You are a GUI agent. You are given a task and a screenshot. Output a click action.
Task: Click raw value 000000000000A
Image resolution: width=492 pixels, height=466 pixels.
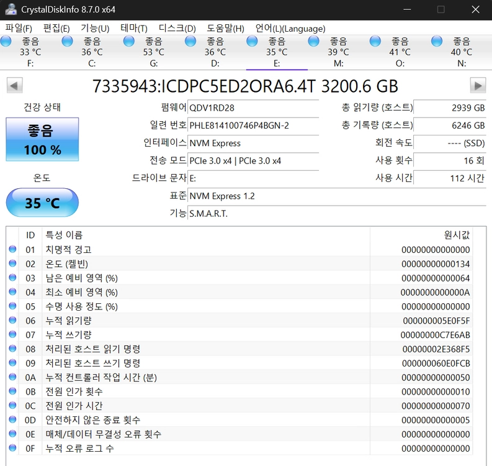coord(435,292)
